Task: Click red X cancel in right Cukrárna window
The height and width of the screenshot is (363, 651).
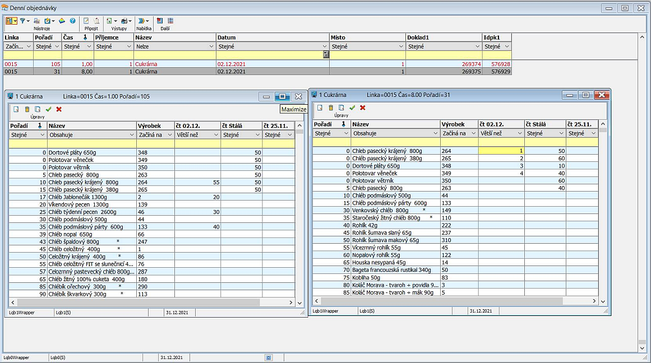Action: (362, 108)
